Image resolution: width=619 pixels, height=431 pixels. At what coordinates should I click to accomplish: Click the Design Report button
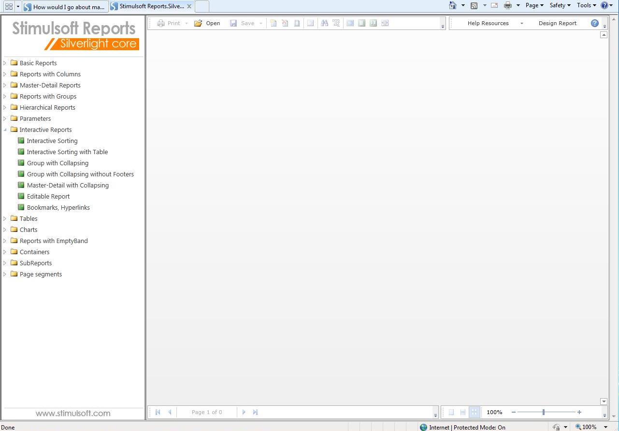click(558, 23)
